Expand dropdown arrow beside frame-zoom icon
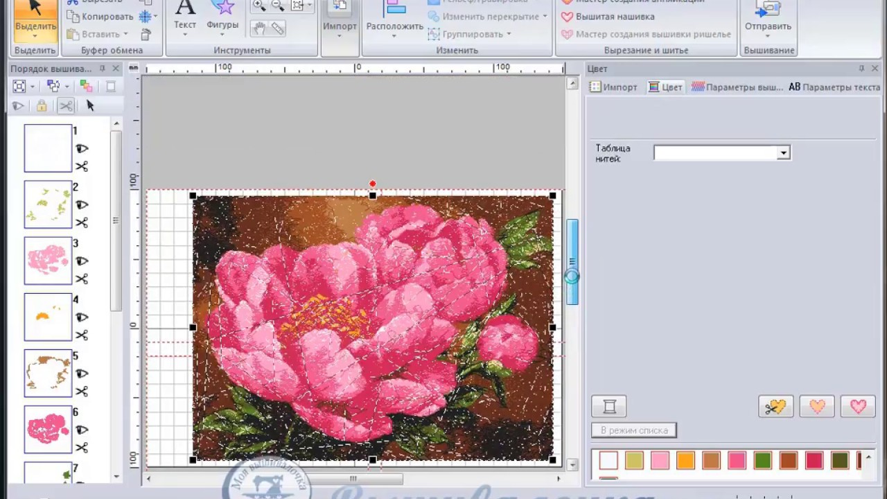Screen dimensions: 887x499 click(33, 87)
